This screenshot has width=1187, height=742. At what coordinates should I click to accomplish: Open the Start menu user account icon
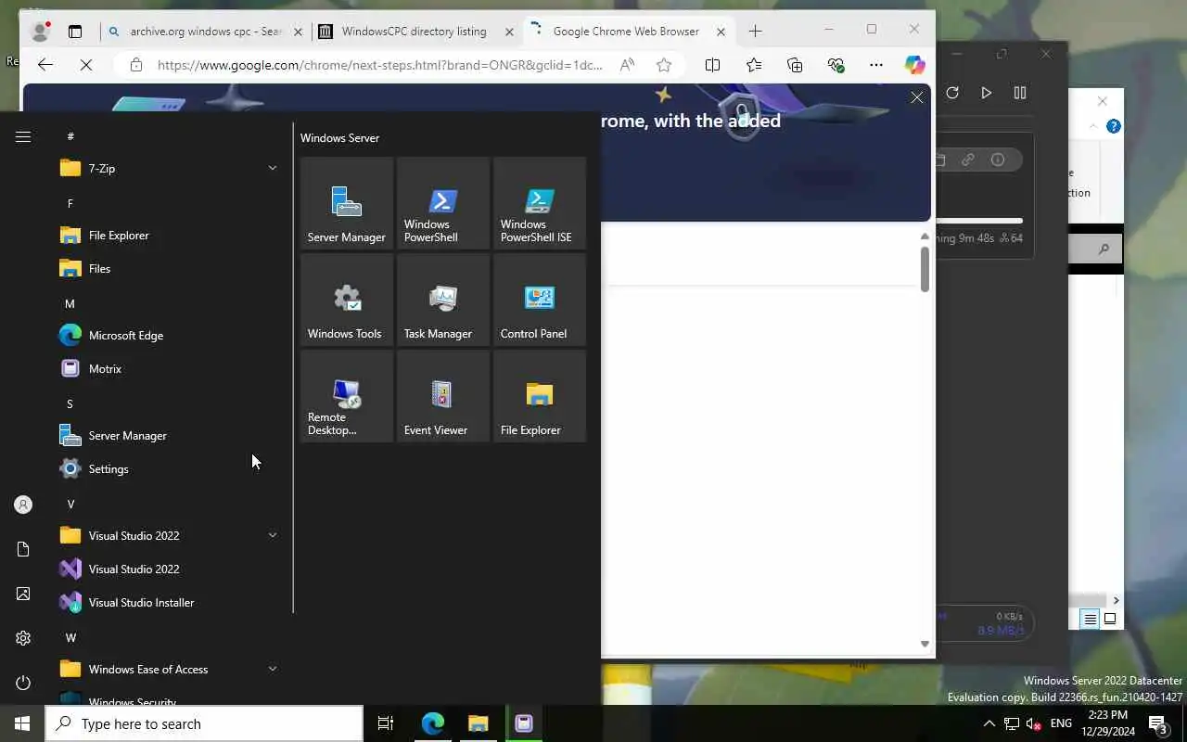[x=23, y=505]
